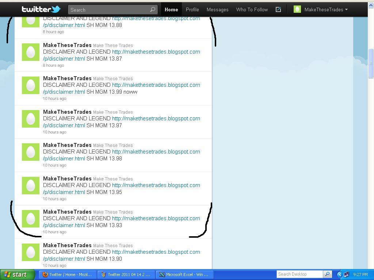Viewport: 374px width, 280px height.
Task: Click the 9:27 PM system clock
Action: [360, 275]
